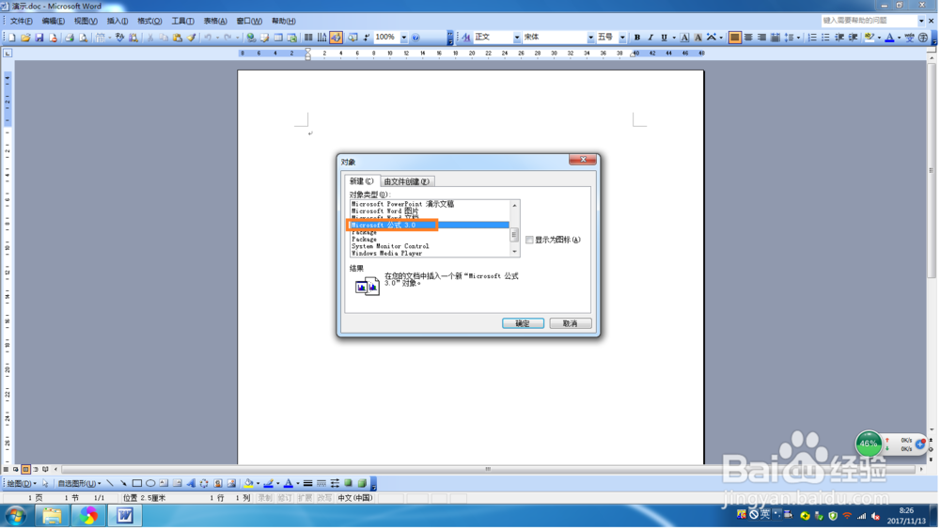Click the blue Help question mark icon
The width and height of the screenshot is (940, 530).
pyautogui.click(x=415, y=38)
